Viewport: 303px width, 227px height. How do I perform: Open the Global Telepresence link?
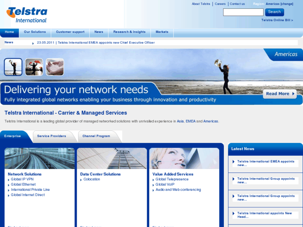click(x=172, y=179)
